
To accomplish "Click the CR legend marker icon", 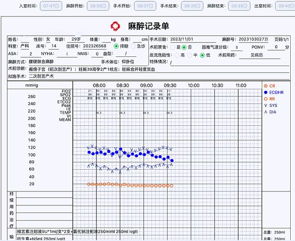I will 266,86.
